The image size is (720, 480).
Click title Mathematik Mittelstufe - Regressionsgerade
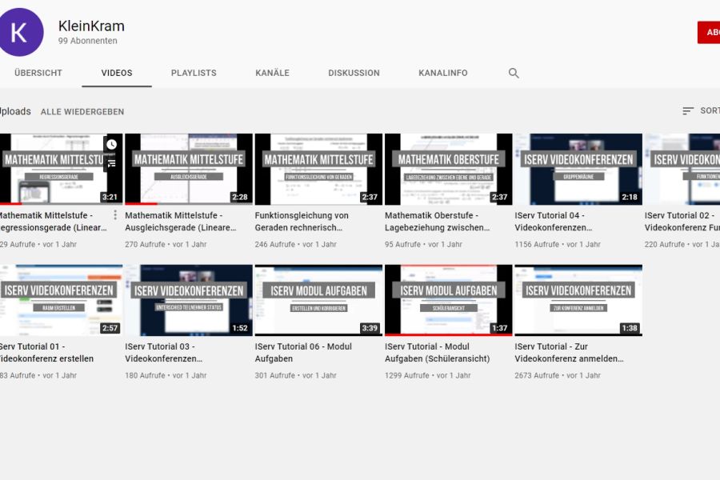tap(53, 222)
